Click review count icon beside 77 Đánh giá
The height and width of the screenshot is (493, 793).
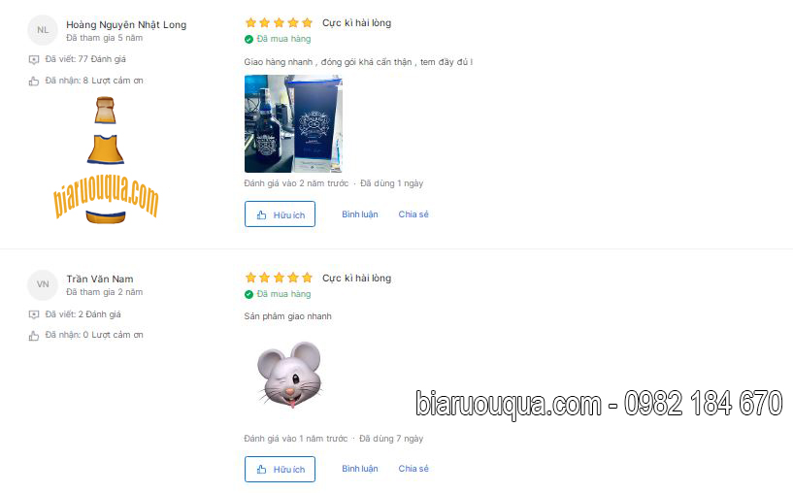(34, 59)
